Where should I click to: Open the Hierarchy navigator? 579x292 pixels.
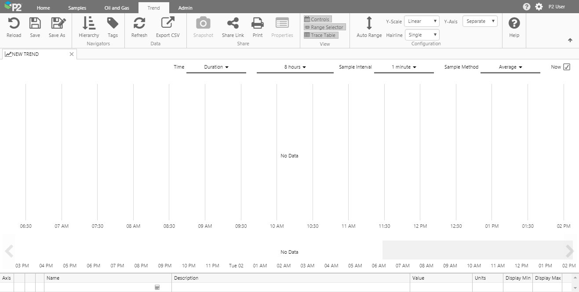click(89, 24)
